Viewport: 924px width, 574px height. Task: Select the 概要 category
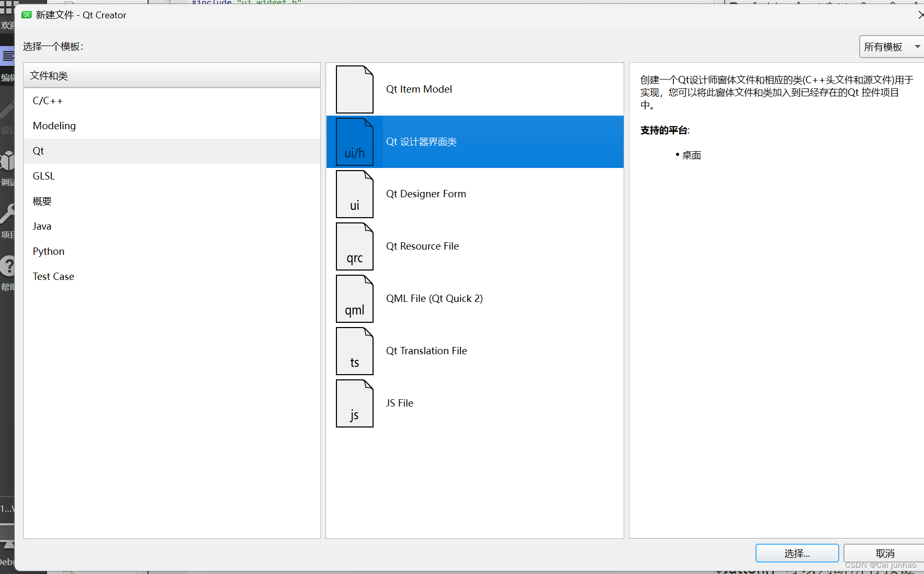tap(172, 201)
